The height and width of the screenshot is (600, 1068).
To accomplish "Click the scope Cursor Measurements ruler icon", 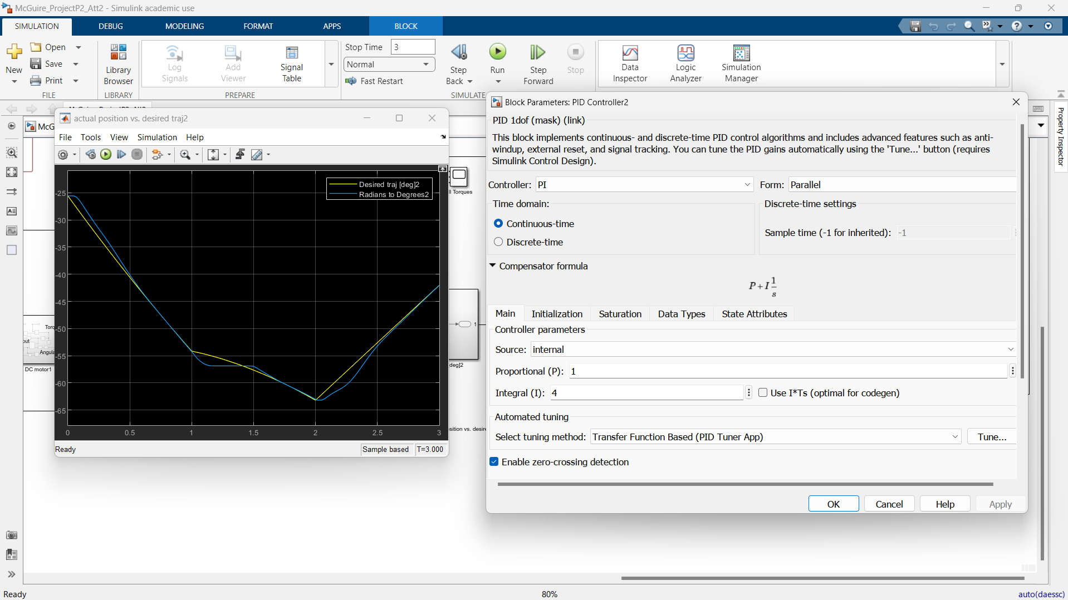I will 256,155.
